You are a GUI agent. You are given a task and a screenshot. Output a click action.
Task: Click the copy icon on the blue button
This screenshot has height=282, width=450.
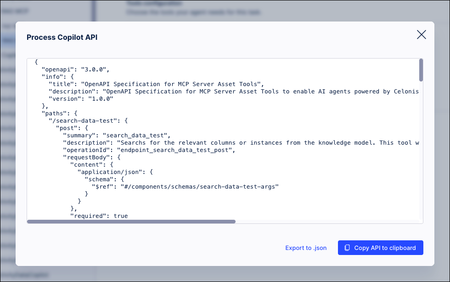click(x=347, y=248)
